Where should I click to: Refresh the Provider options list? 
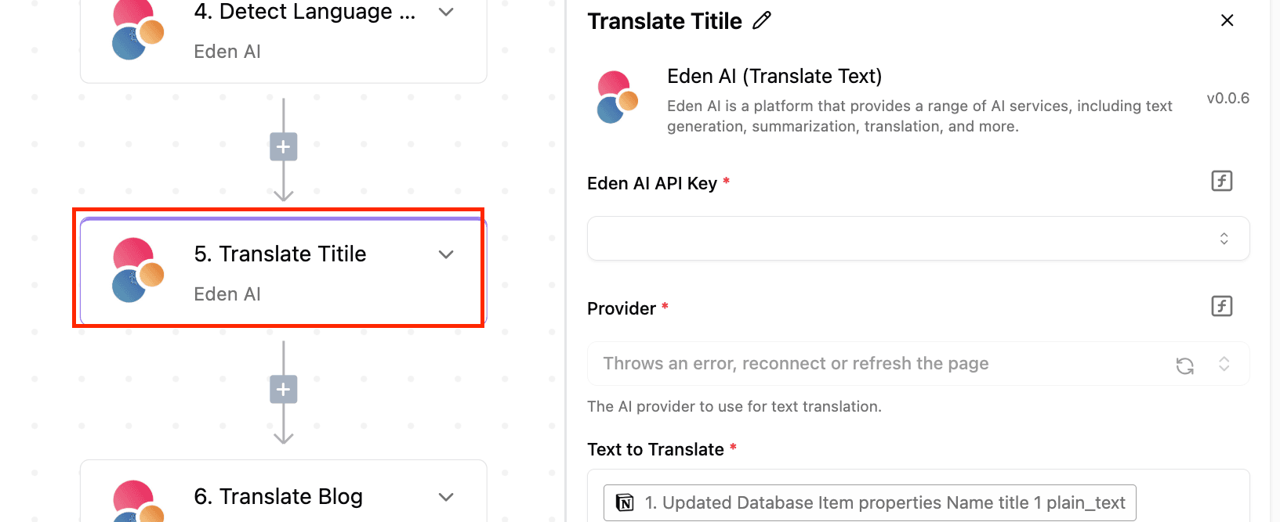click(1184, 365)
